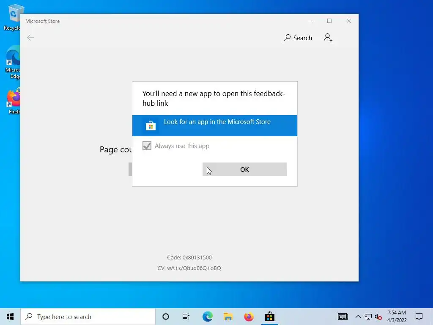Click the error text Code: 0x80131500

point(189,258)
